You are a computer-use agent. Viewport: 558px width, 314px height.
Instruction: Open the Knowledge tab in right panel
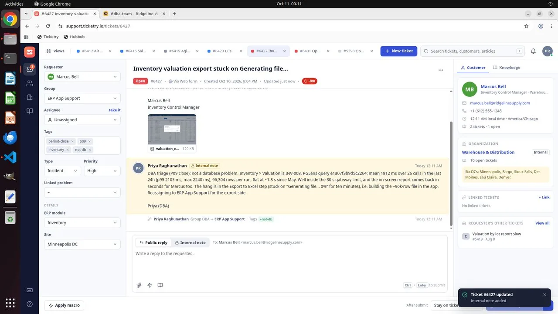[x=507, y=68]
